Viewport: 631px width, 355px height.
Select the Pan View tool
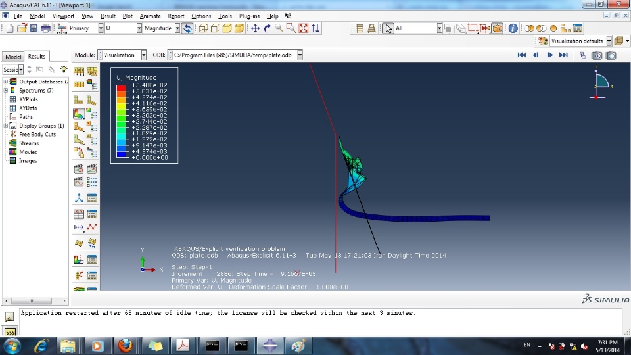[x=255, y=28]
